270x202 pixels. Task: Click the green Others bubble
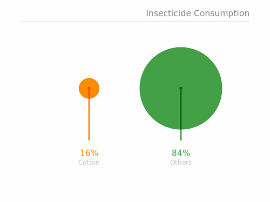[x=181, y=88]
